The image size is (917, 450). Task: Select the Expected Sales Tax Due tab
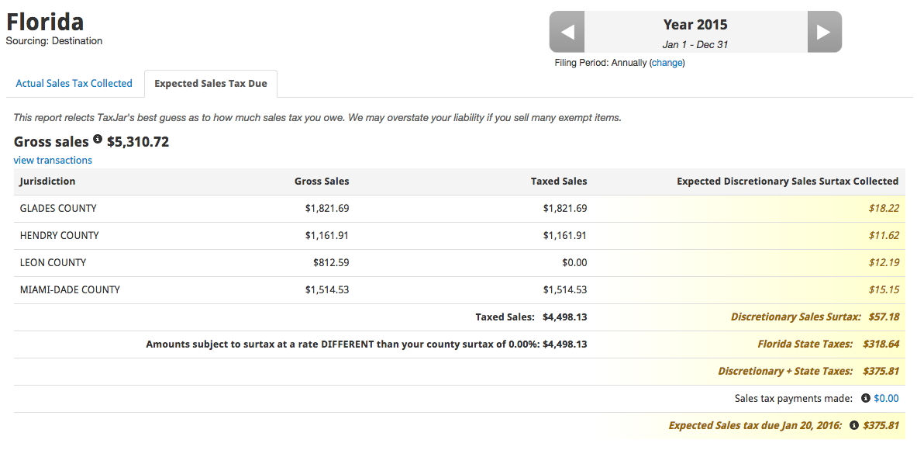211,84
